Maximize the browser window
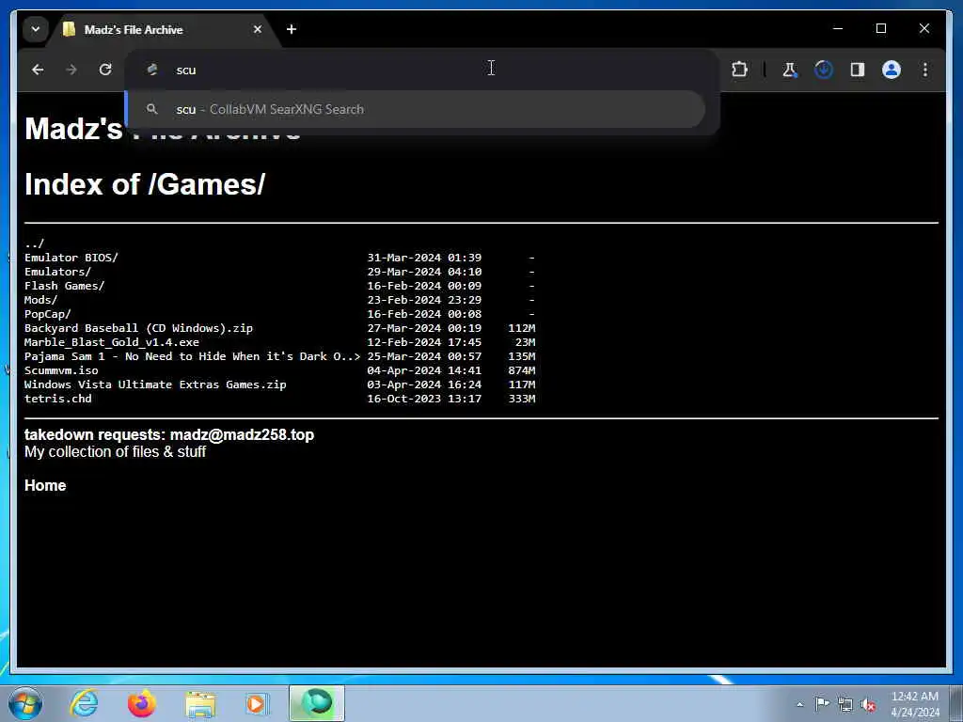Viewport: 963px width, 722px height. pos(880,28)
